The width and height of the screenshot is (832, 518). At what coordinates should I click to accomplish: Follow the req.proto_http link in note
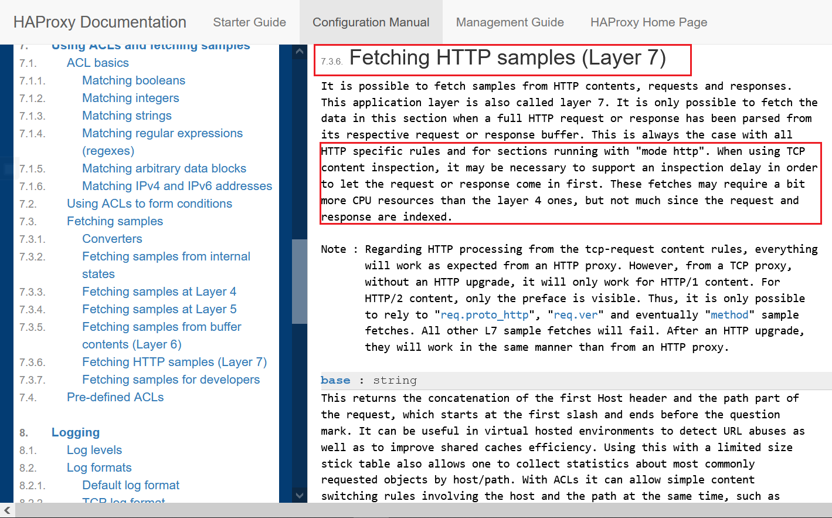(485, 314)
